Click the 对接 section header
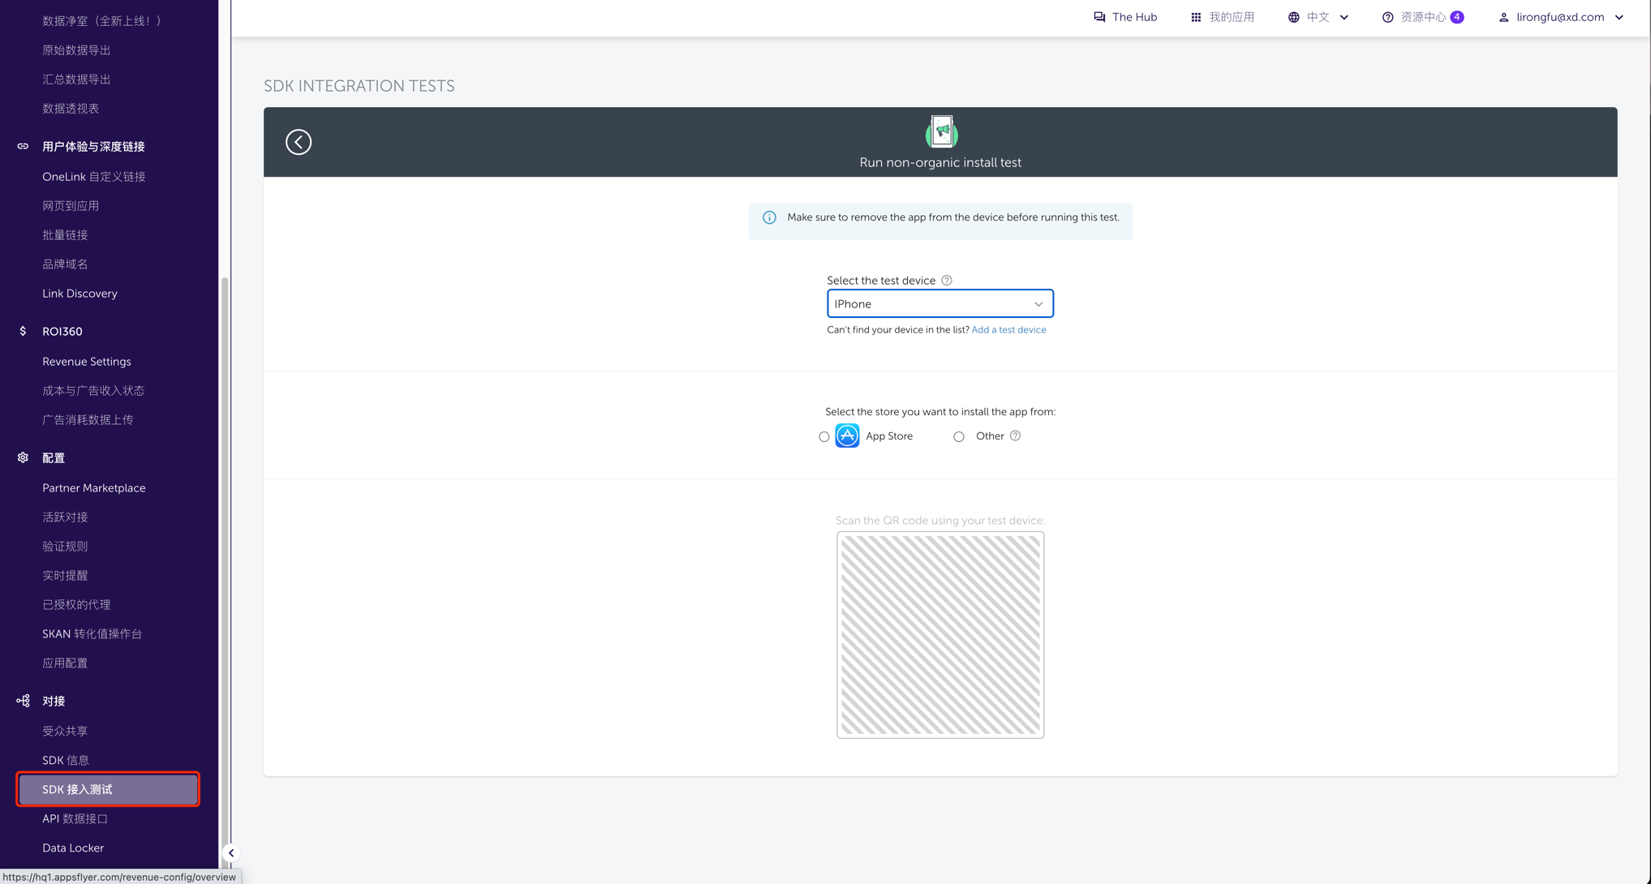The width and height of the screenshot is (1651, 884). click(54, 702)
